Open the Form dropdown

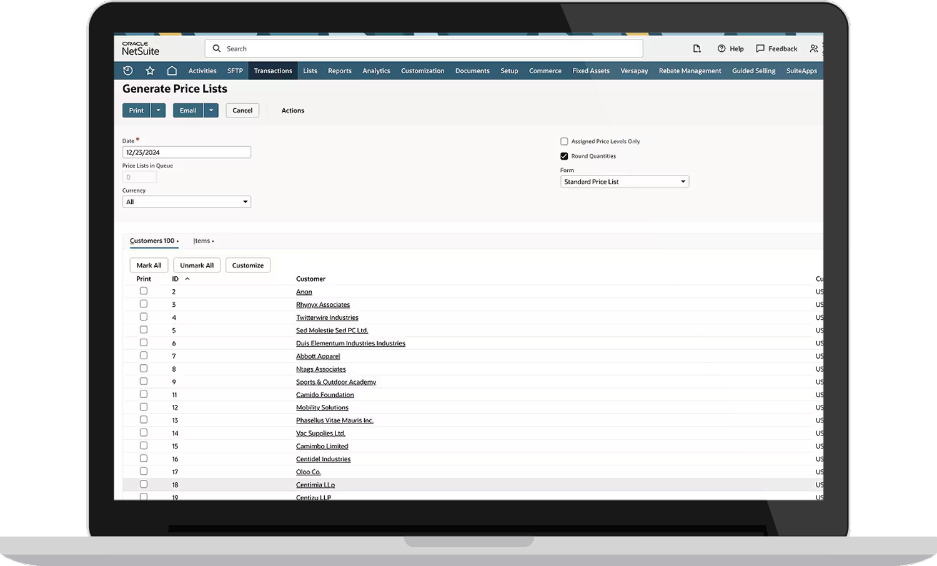click(625, 182)
